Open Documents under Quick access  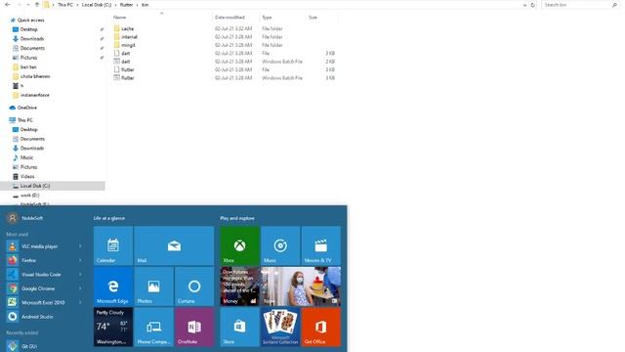pos(32,48)
